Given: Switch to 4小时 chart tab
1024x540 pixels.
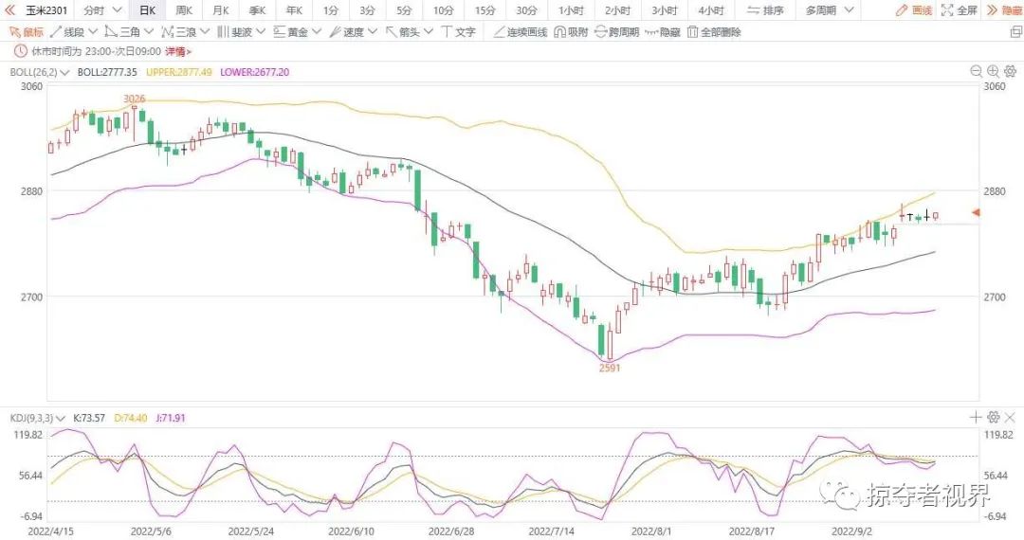Looking at the screenshot, I should point(710,10).
